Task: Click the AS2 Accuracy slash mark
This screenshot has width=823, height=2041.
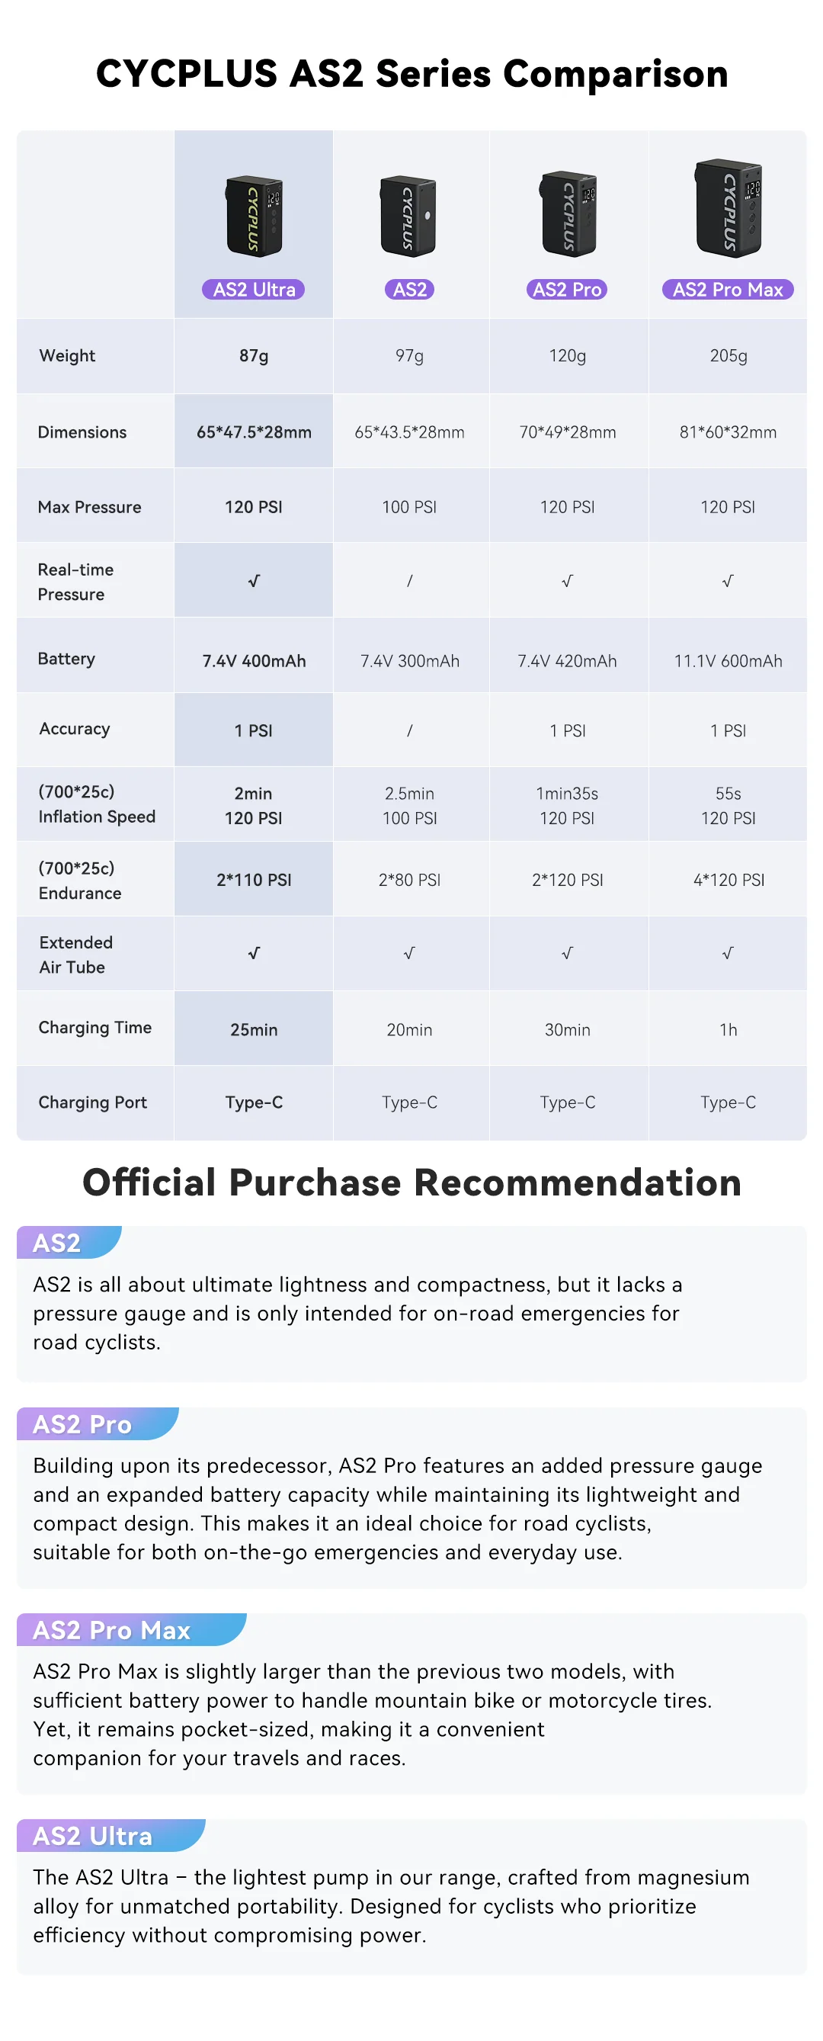Action: click(x=409, y=730)
